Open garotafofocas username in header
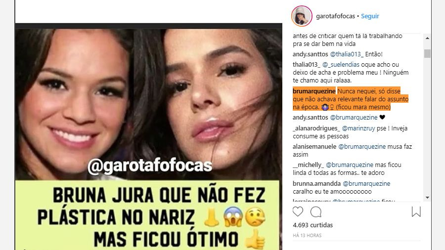445x250 pixels. click(335, 16)
